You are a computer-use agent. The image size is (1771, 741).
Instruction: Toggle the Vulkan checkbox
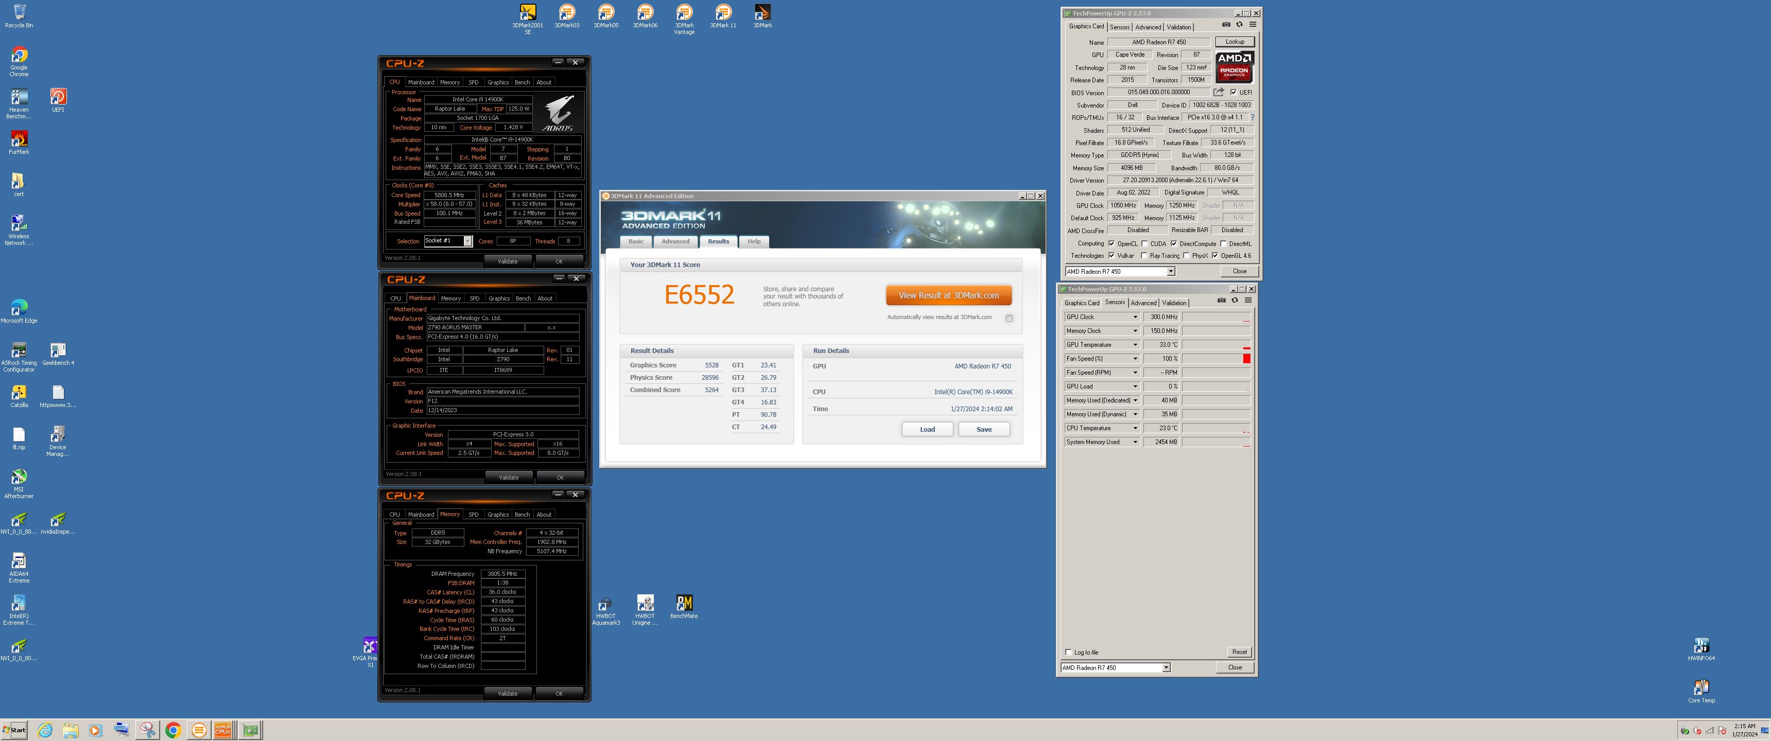(1112, 256)
